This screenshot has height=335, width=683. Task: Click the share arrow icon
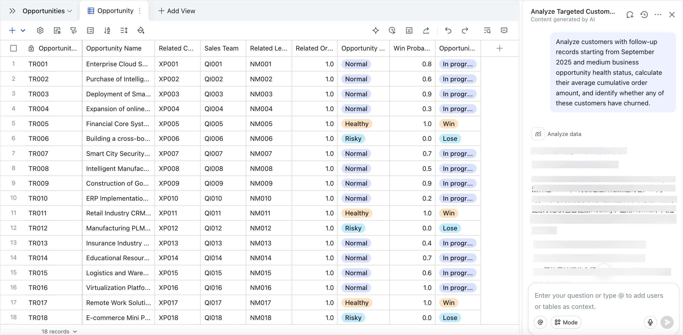click(x=426, y=31)
